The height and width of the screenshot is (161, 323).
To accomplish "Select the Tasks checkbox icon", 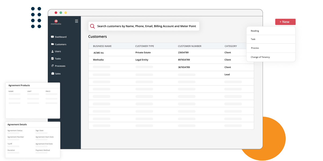I will tap(52, 58).
